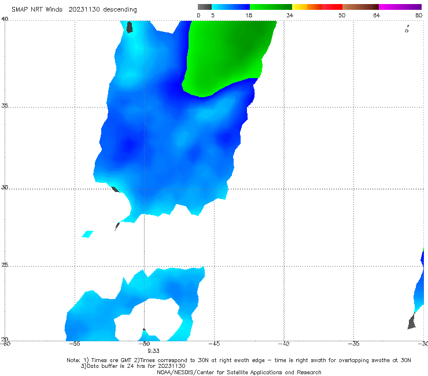Click the color bar label '64'
Screen dimensions: 428x376
377,15
